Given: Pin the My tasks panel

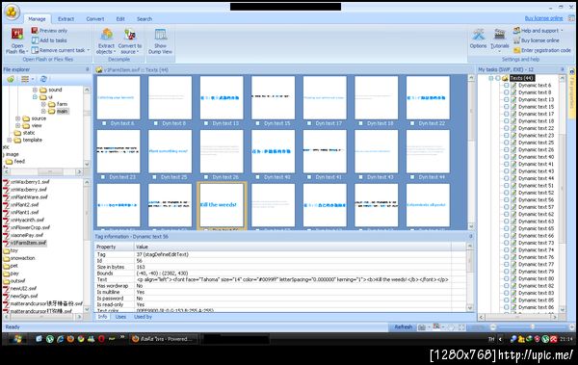Looking at the screenshot, I should pyautogui.click(x=563, y=69).
